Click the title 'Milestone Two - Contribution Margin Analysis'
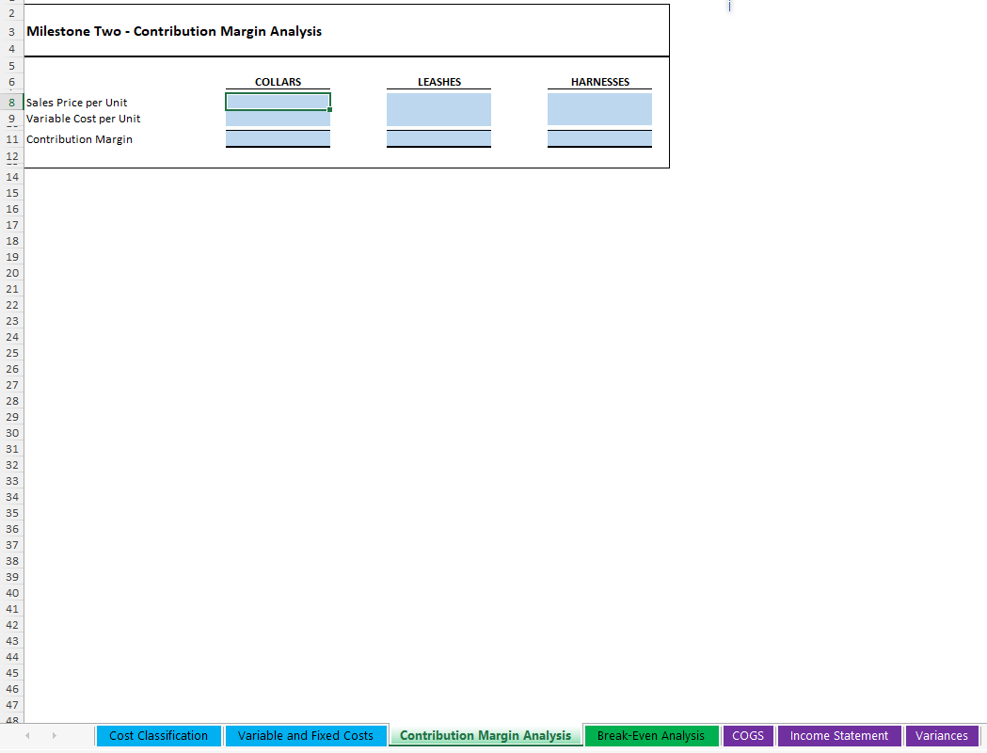The image size is (987, 753). pyautogui.click(x=174, y=31)
